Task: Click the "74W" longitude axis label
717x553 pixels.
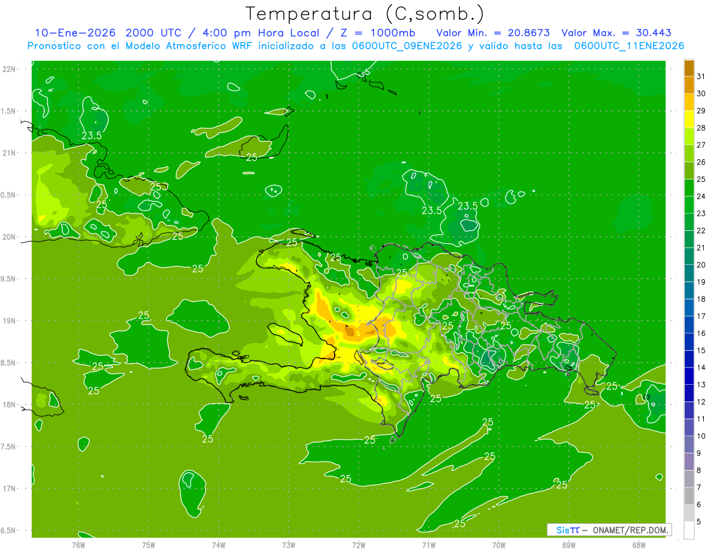Action: click(219, 545)
